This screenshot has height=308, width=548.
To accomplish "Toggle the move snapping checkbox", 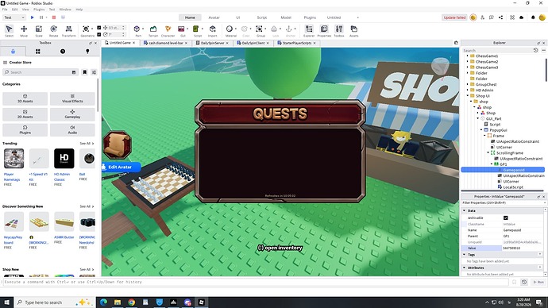I will click(99, 28).
